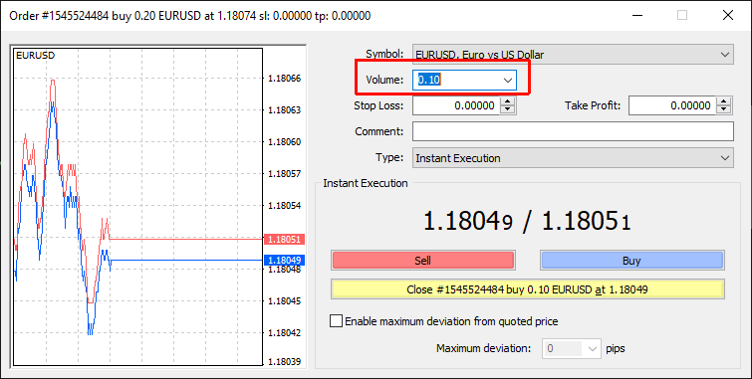The image size is (752, 379).
Task: Click the Maximum deviation label
Action: point(484,348)
